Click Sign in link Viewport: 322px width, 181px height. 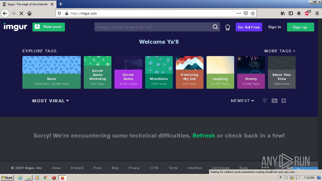[x=274, y=27]
